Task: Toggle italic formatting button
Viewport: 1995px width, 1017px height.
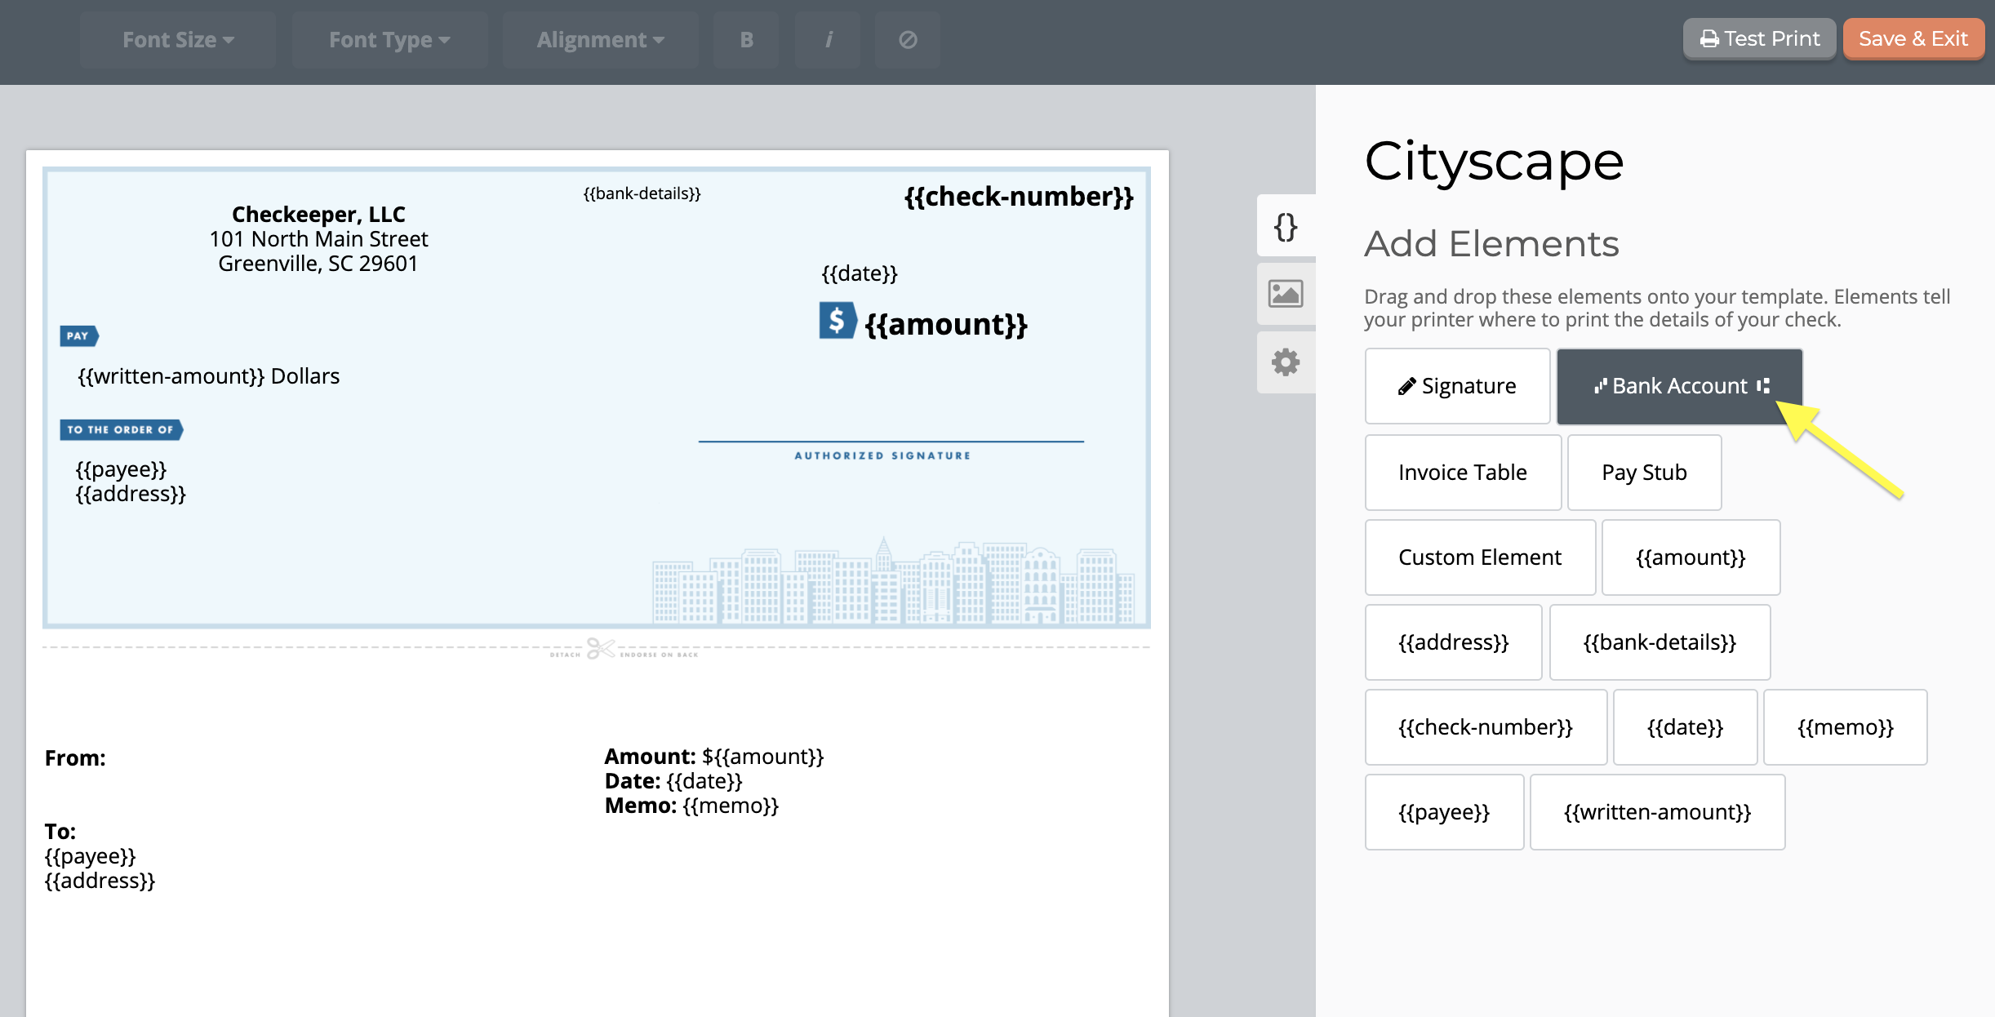Action: point(828,40)
